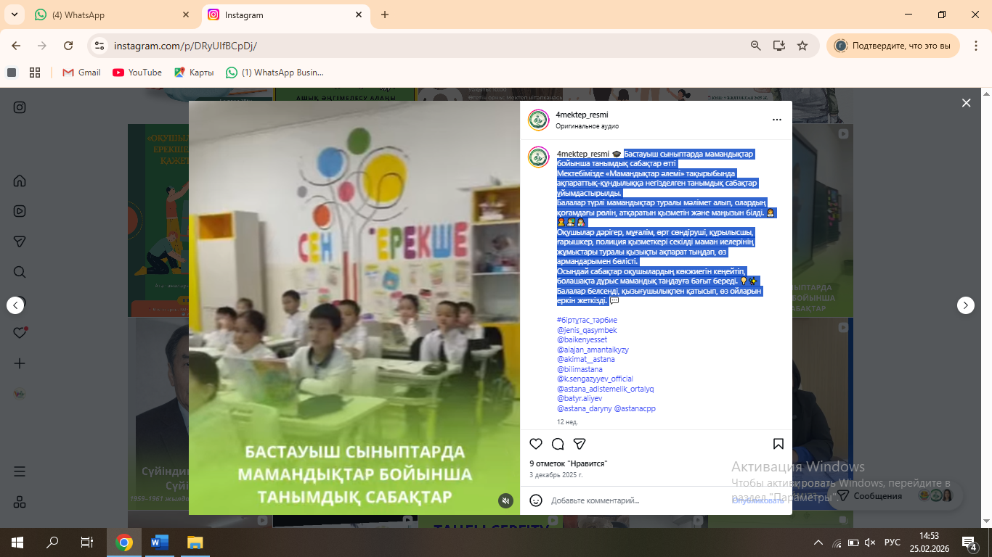
Task: Expand the Chrome tab search dropdown
Action: (x=14, y=15)
